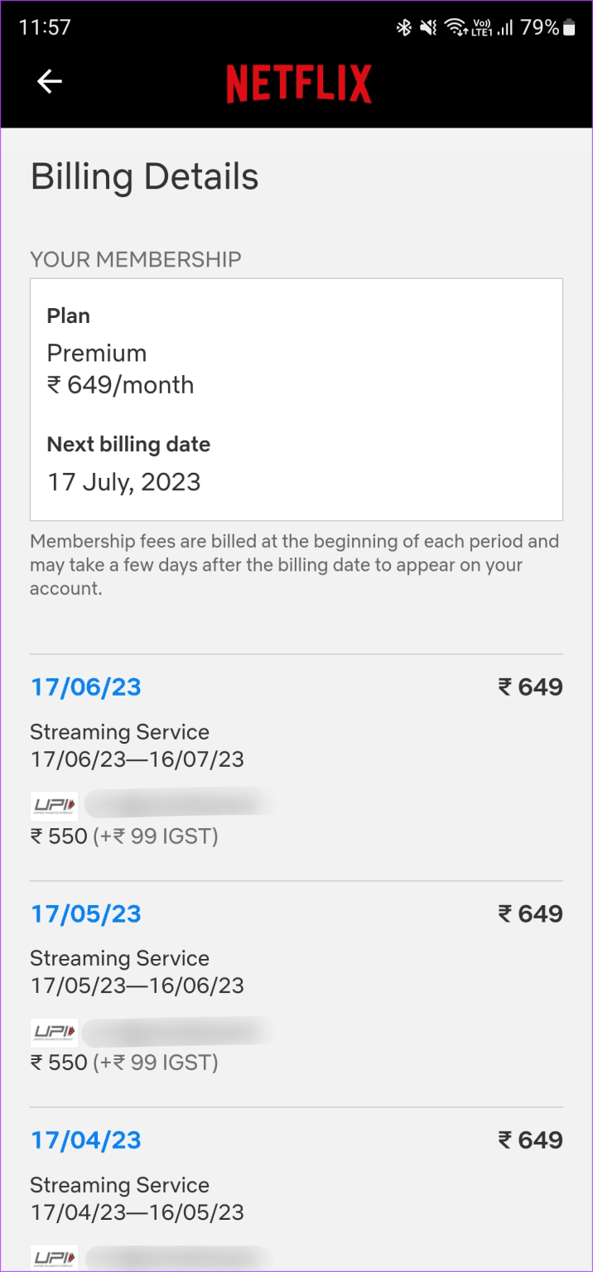
Task: Open the 17/05/23 invoice link
Action: (86, 914)
